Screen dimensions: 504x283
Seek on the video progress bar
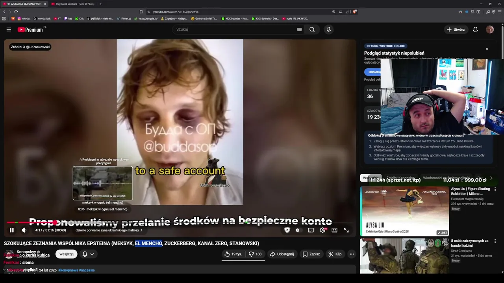[x=180, y=222]
